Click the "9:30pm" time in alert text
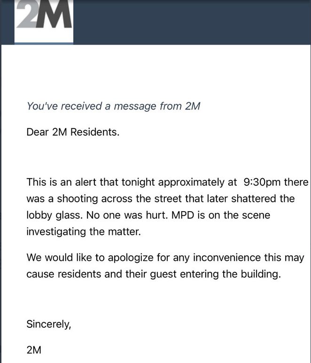Screen dimensions: 311x363 pos(262,182)
